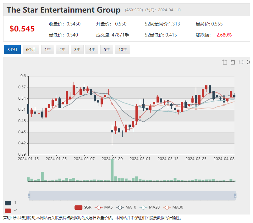
Task: Click the restore chart icon
Action: (x=241, y=62)
